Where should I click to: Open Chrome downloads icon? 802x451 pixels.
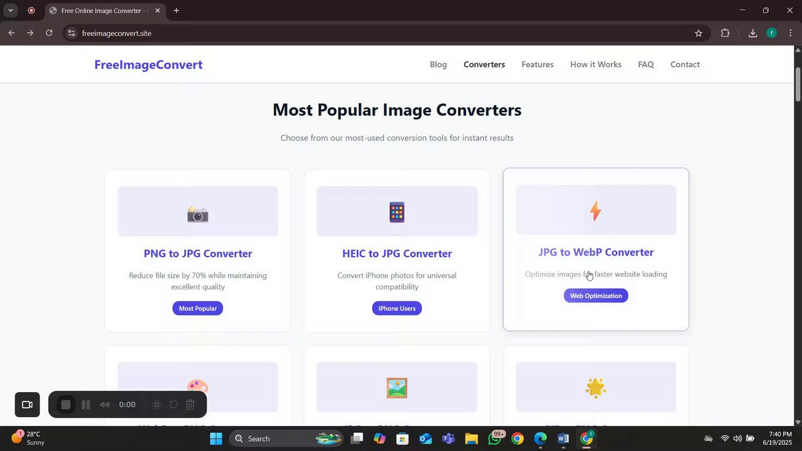753,33
